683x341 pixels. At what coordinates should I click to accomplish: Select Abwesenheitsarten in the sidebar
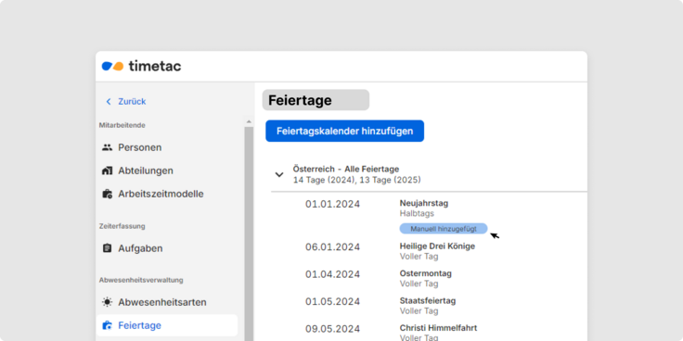(162, 302)
